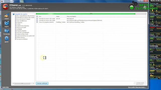This screenshot has height=90, width=161.
Task: Click the Limpador do registro header icon
Action: tap(14, 14)
